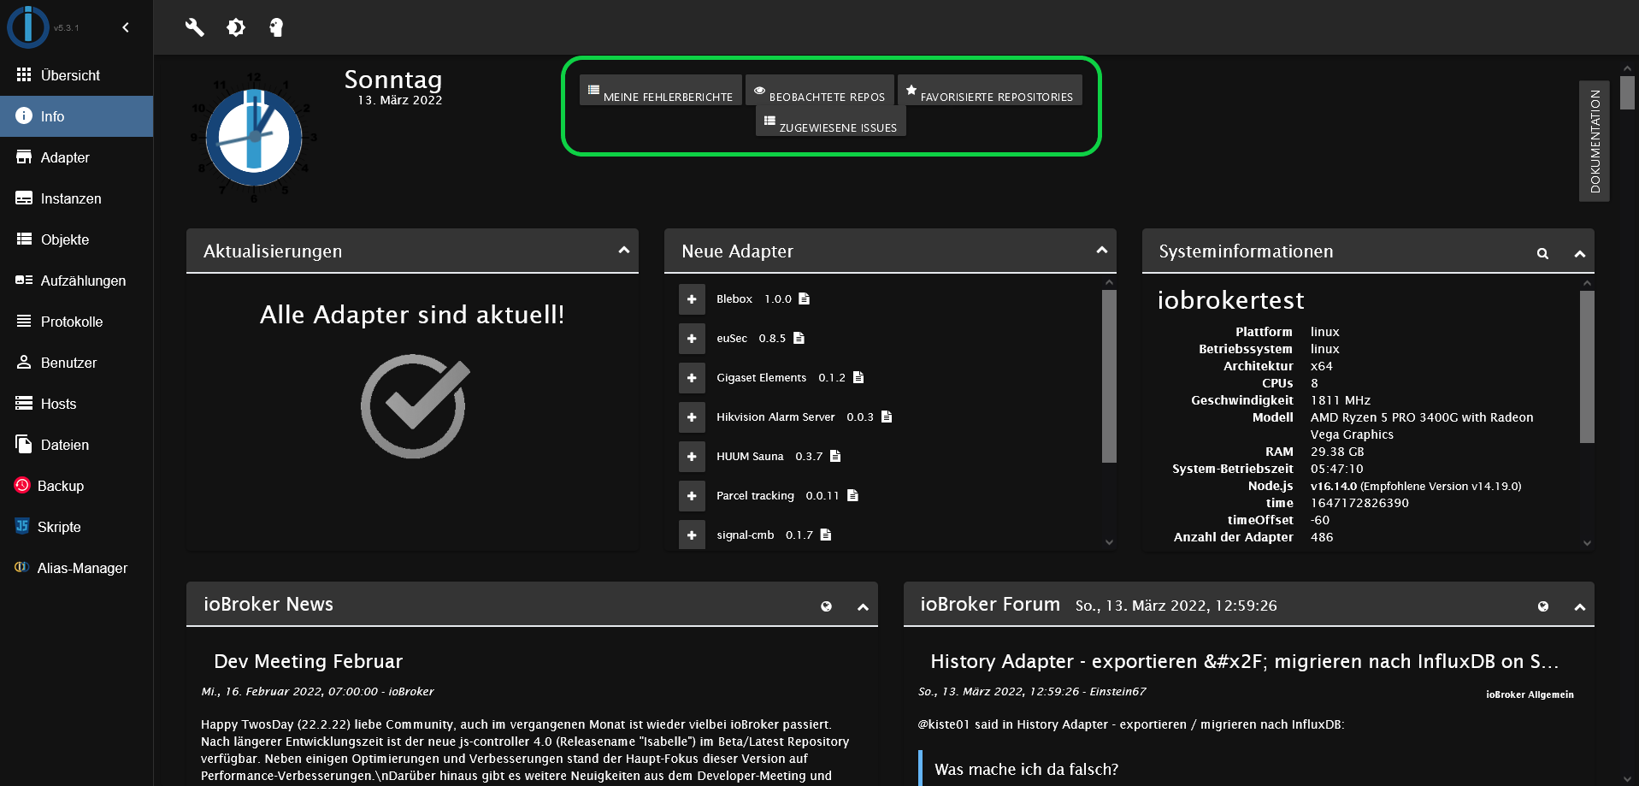Select Info in sidebar
This screenshot has width=1639, height=786.
click(76, 116)
